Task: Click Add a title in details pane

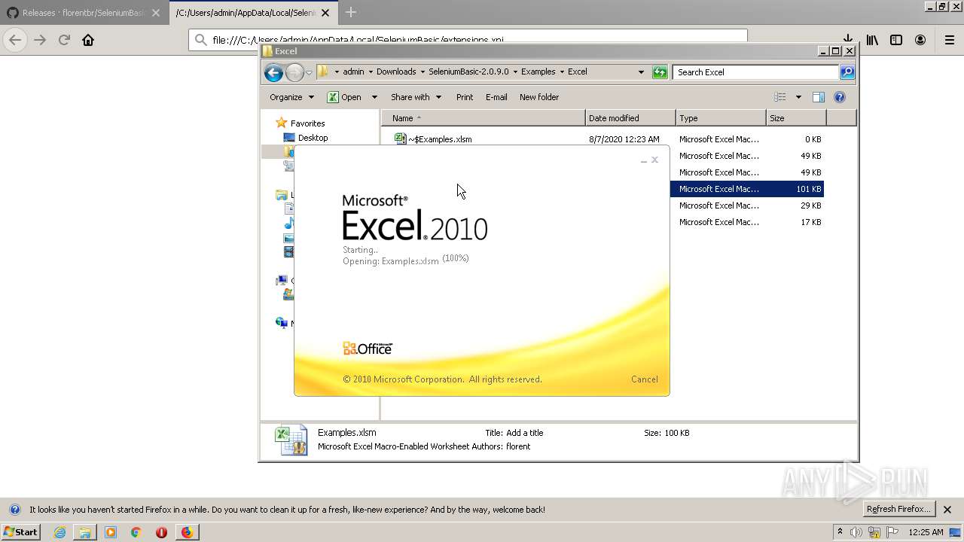Action: tap(524, 433)
